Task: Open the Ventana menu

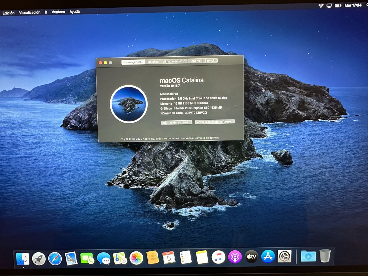Action: point(58,12)
